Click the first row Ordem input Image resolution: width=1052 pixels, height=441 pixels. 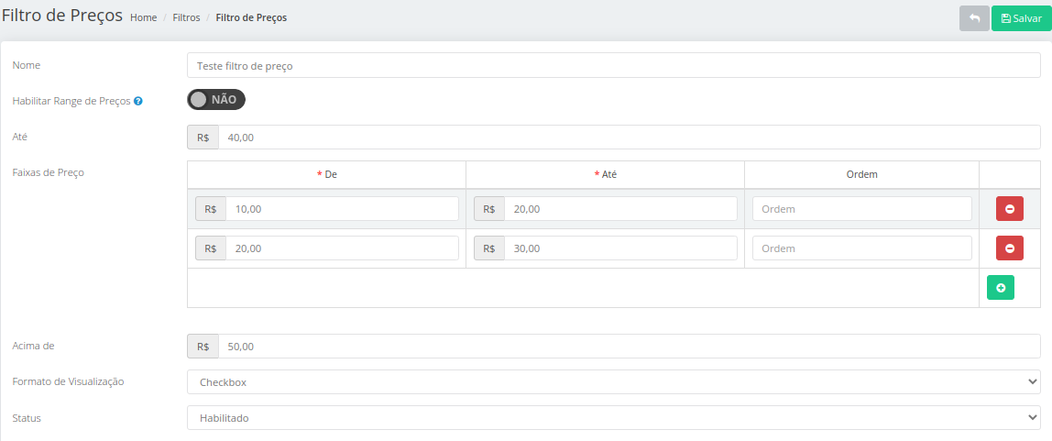point(862,209)
